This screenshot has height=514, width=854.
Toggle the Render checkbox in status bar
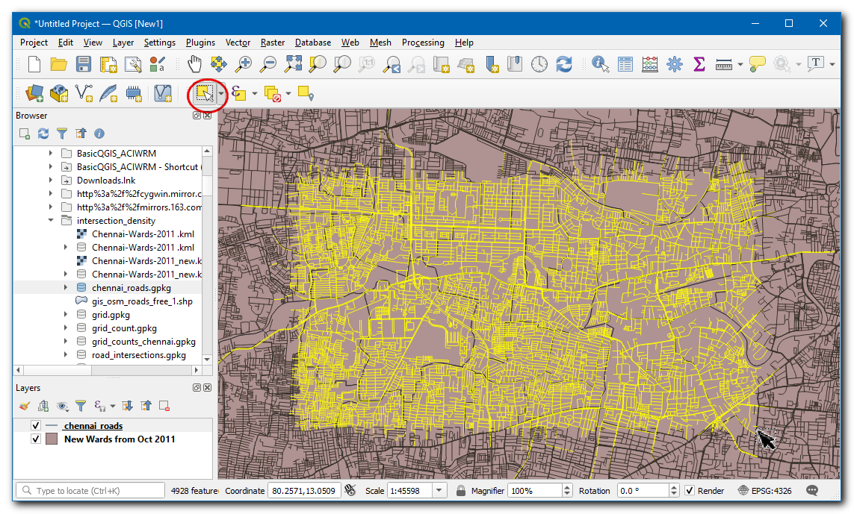690,491
